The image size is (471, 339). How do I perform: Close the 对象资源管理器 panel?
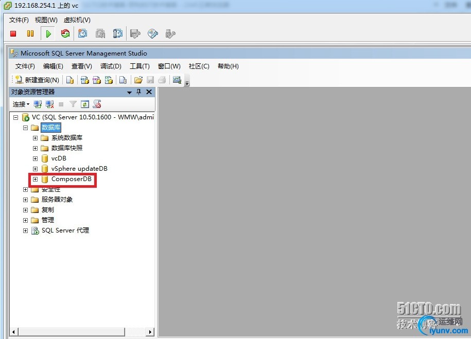click(x=149, y=92)
